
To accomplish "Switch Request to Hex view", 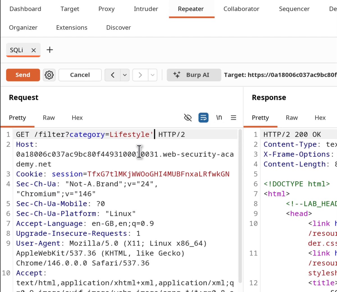I will pos(77,118).
